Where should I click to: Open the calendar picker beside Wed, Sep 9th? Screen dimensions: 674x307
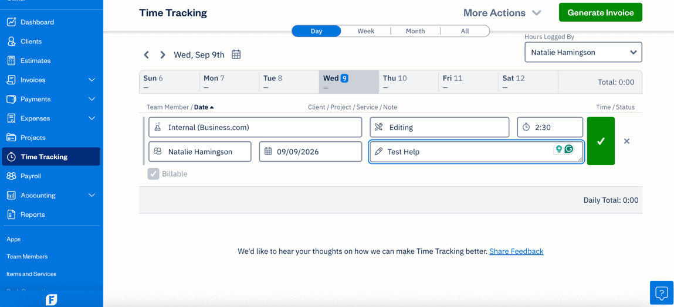click(236, 54)
